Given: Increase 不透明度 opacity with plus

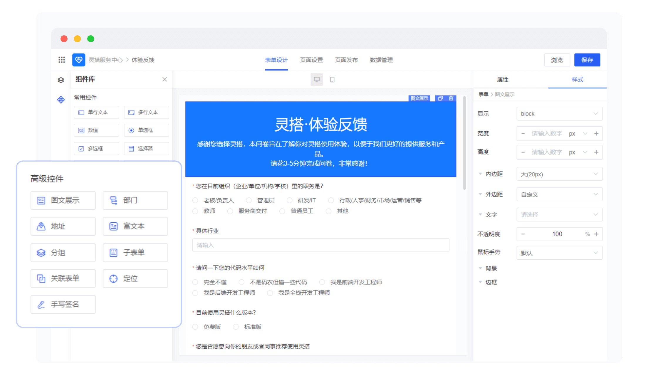Looking at the screenshot, I should coord(596,234).
